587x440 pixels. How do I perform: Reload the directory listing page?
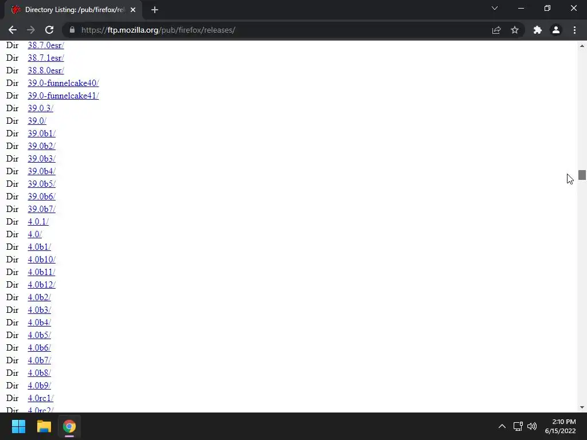49,30
